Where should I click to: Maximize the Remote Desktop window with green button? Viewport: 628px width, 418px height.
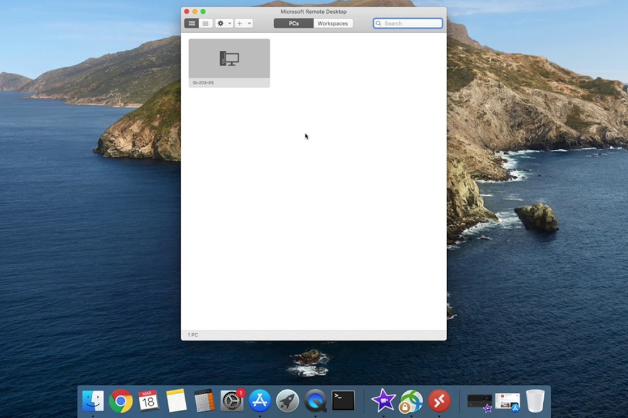pos(203,11)
